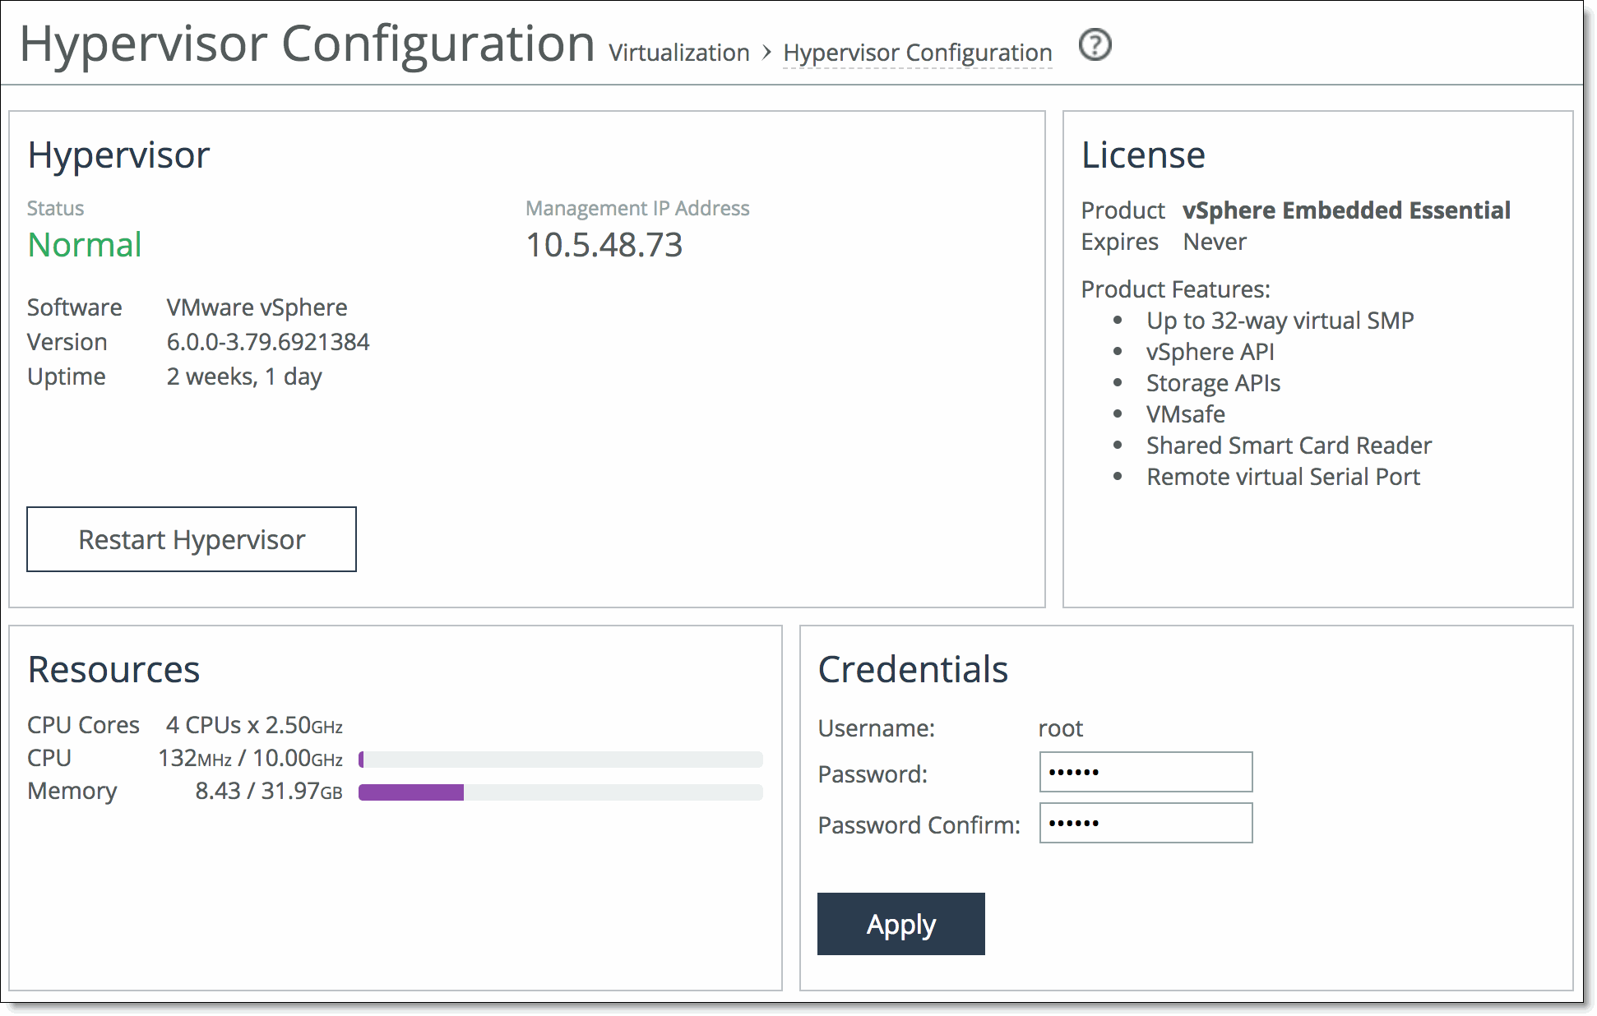Click the Memory usage progress bar
The width and height of the screenshot is (1597, 1016).
[x=560, y=792]
